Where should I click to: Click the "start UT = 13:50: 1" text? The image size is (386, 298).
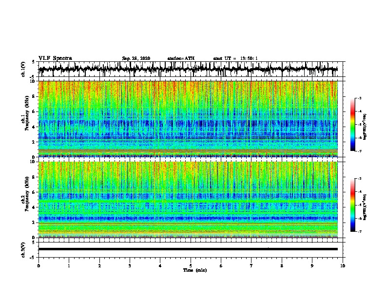point(235,58)
